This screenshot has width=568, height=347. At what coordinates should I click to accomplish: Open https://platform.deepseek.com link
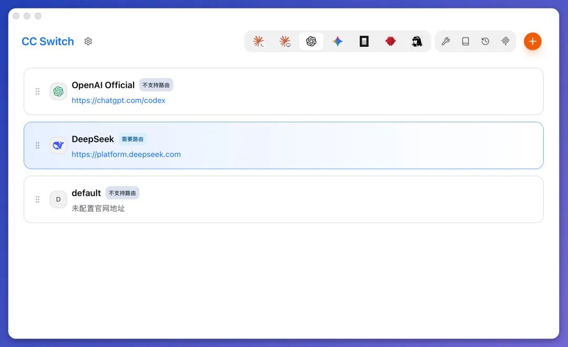click(x=126, y=154)
